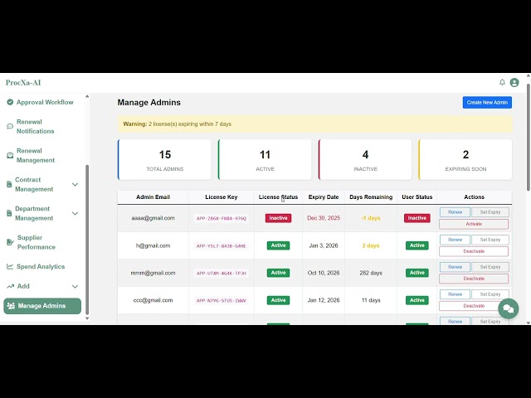
Task: Click the Supplier Performance icon
Action: (10, 242)
